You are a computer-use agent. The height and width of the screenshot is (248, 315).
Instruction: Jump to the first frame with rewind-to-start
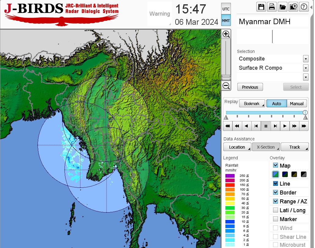[x=228, y=126]
